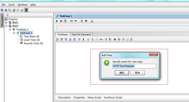Add an HTTP request step icon

[66, 39]
